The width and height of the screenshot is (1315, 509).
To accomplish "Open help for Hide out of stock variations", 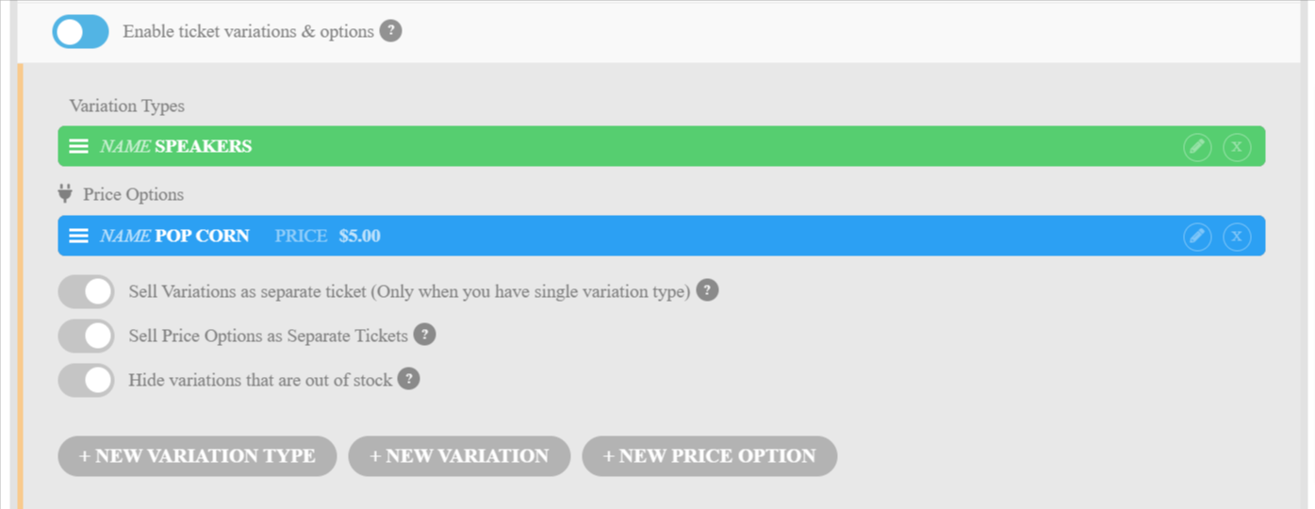I will pos(408,379).
